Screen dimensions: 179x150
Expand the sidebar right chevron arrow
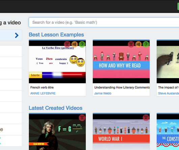(x=17, y=35)
